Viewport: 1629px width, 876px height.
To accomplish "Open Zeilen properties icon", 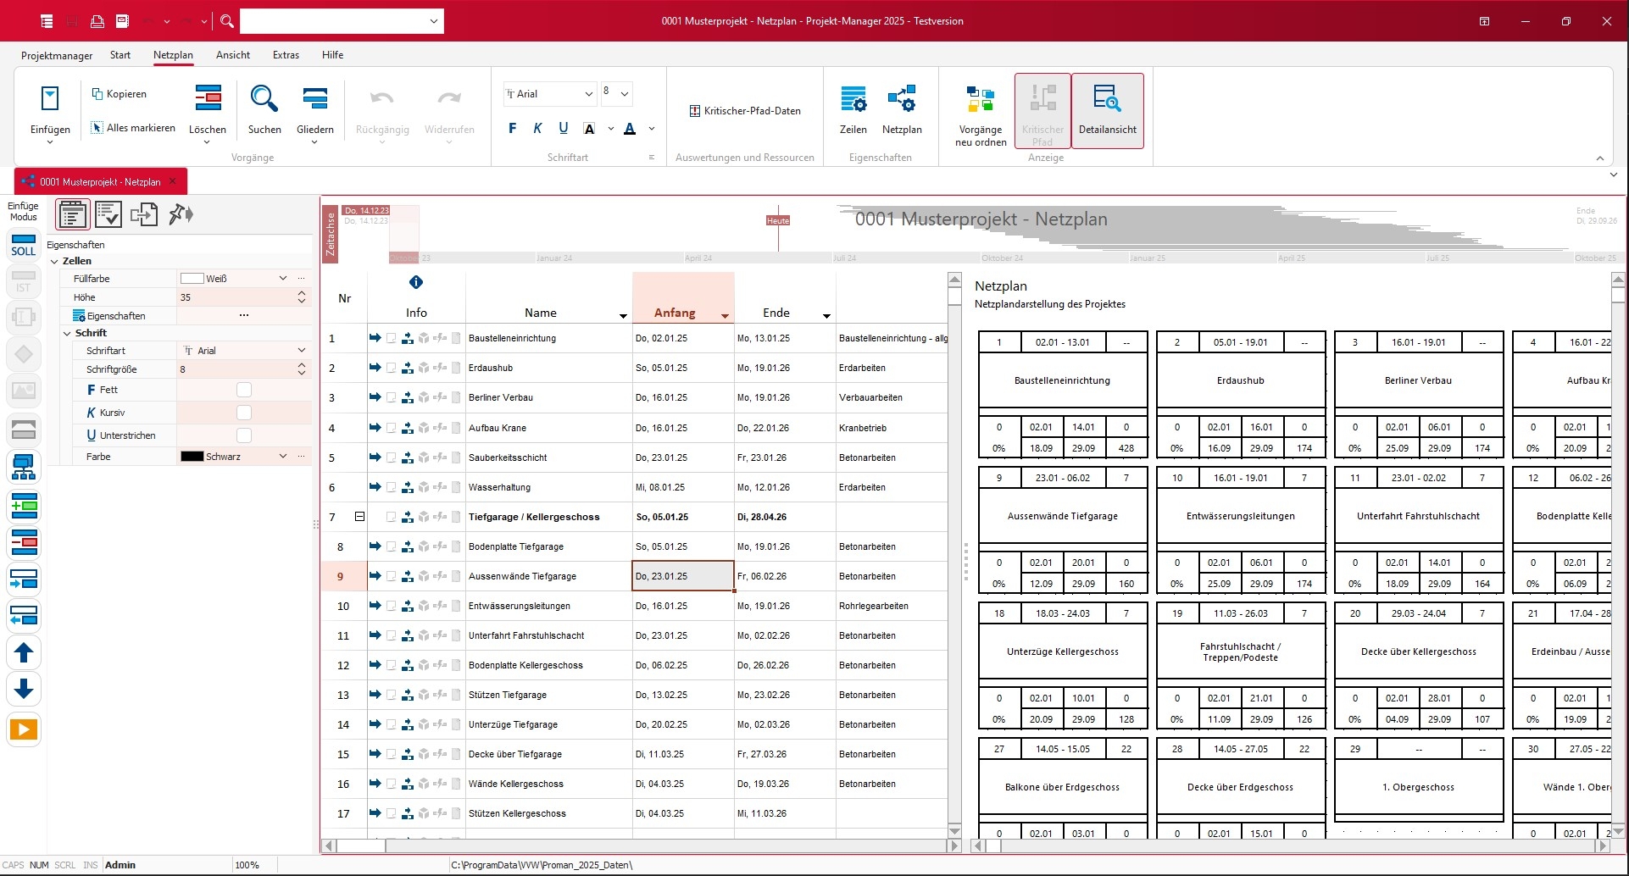I will pyautogui.click(x=853, y=99).
